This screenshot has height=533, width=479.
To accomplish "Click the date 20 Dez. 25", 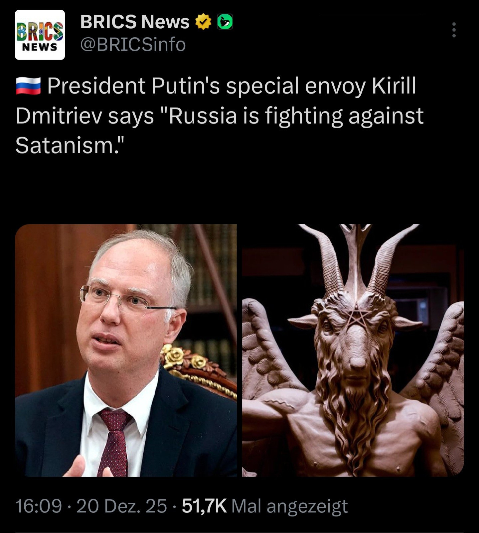I will [x=122, y=506].
